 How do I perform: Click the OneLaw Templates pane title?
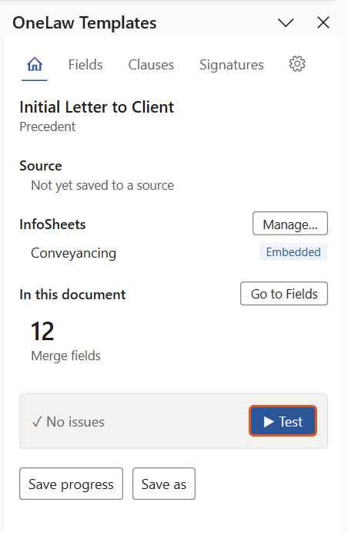click(x=85, y=23)
